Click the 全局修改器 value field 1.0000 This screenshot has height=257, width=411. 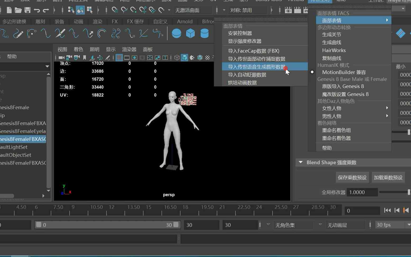pyautogui.click(x=362, y=192)
